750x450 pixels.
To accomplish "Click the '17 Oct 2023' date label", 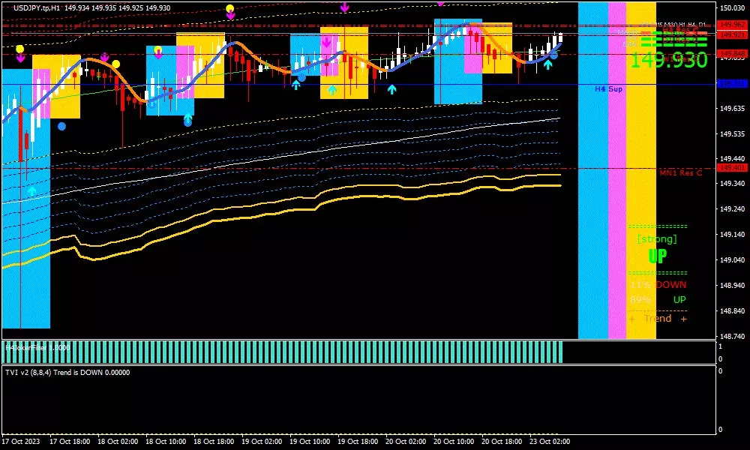I will [x=21, y=442].
